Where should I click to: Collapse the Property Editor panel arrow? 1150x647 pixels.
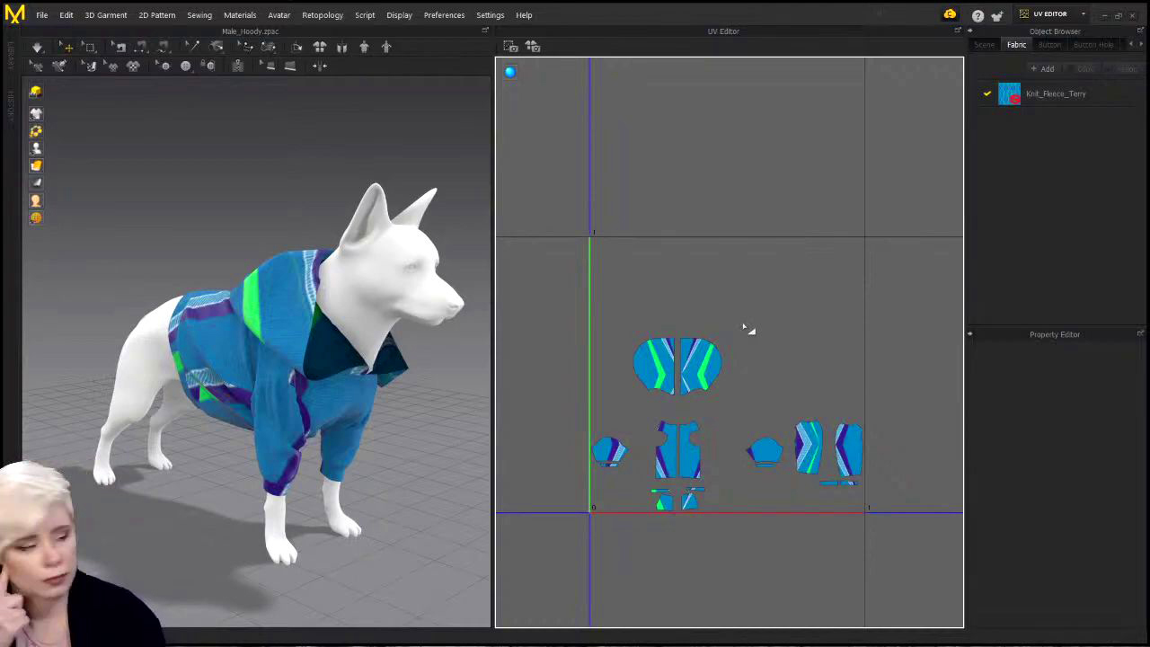tap(969, 334)
